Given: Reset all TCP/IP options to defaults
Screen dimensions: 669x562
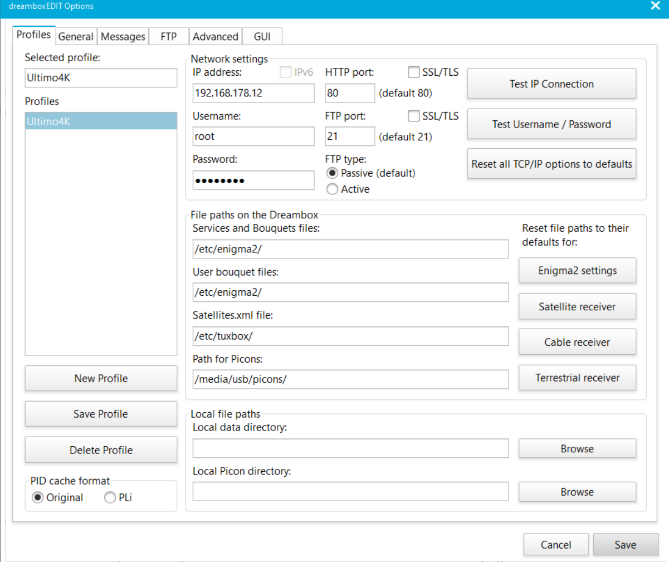Looking at the screenshot, I should [x=551, y=164].
